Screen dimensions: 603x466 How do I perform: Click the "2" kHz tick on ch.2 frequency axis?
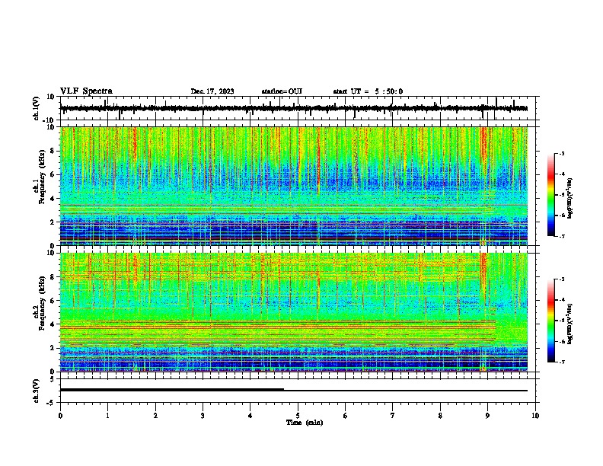[x=53, y=348]
